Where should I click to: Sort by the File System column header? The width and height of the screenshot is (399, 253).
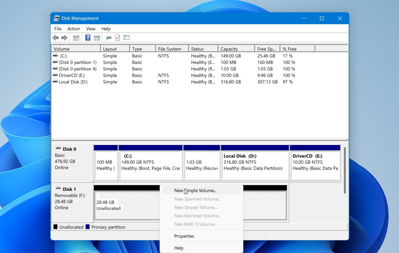[x=172, y=49]
